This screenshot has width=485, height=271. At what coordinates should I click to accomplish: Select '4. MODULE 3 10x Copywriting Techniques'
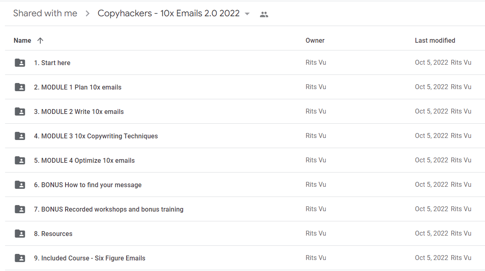(x=96, y=136)
